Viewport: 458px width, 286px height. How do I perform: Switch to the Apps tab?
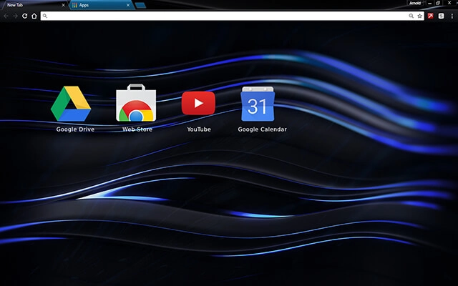click(x=102, y=5)
